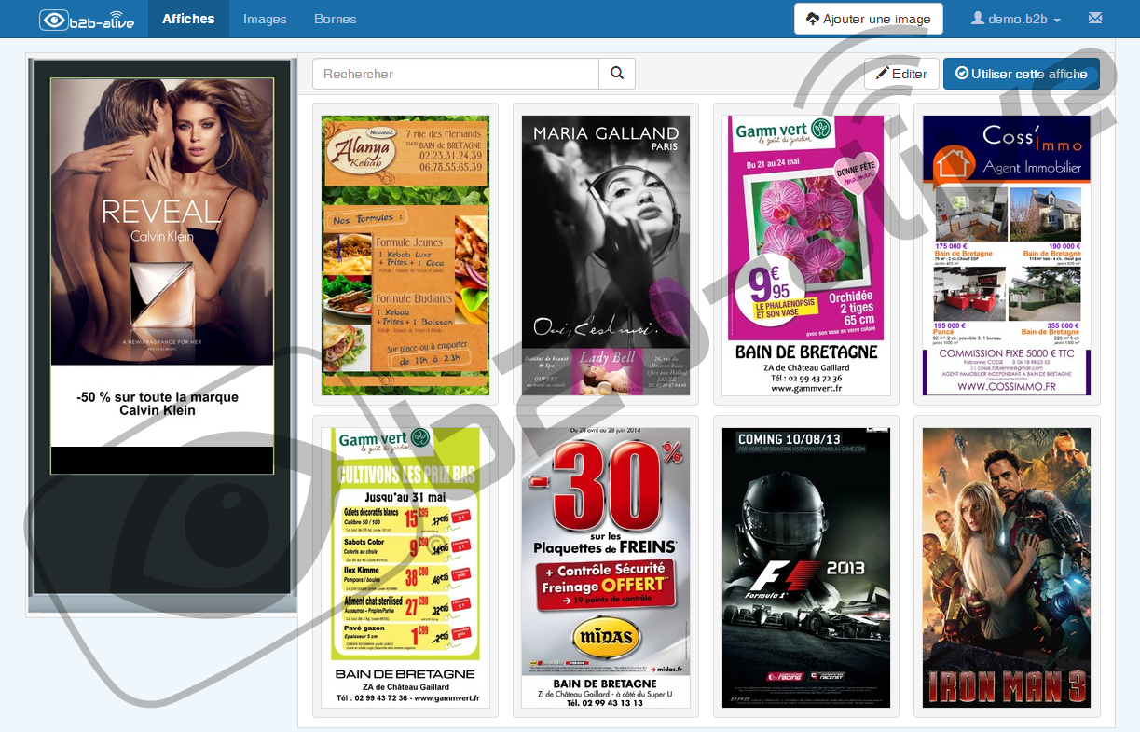Open messages via the envelope icon

tap(1095, 19)
